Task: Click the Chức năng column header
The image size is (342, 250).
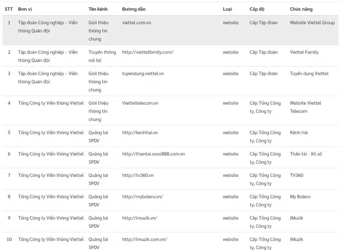Action: coord(301,9)
